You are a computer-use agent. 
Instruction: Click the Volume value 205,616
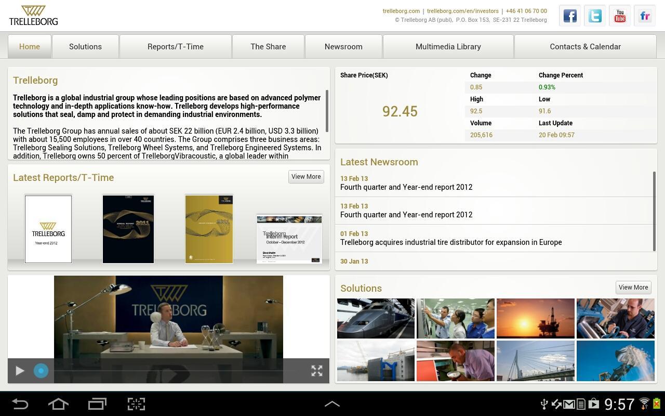(481, 135)
